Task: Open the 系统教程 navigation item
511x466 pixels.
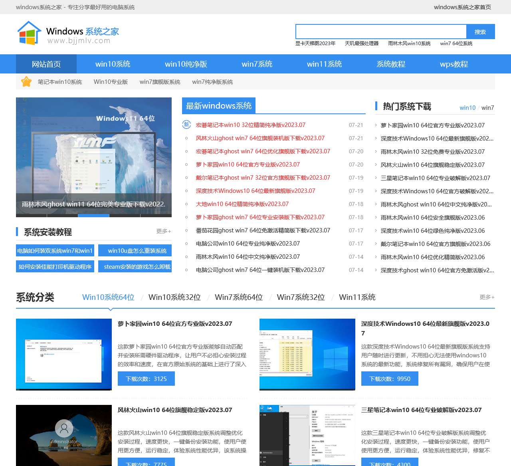Action: (391, 64)
